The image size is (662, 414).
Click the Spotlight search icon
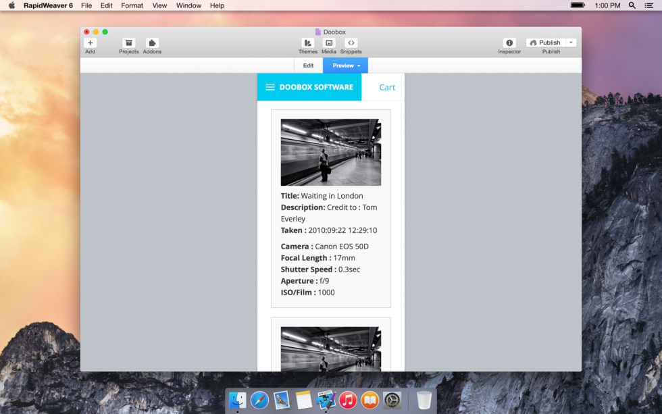click(x=632, y=5)
